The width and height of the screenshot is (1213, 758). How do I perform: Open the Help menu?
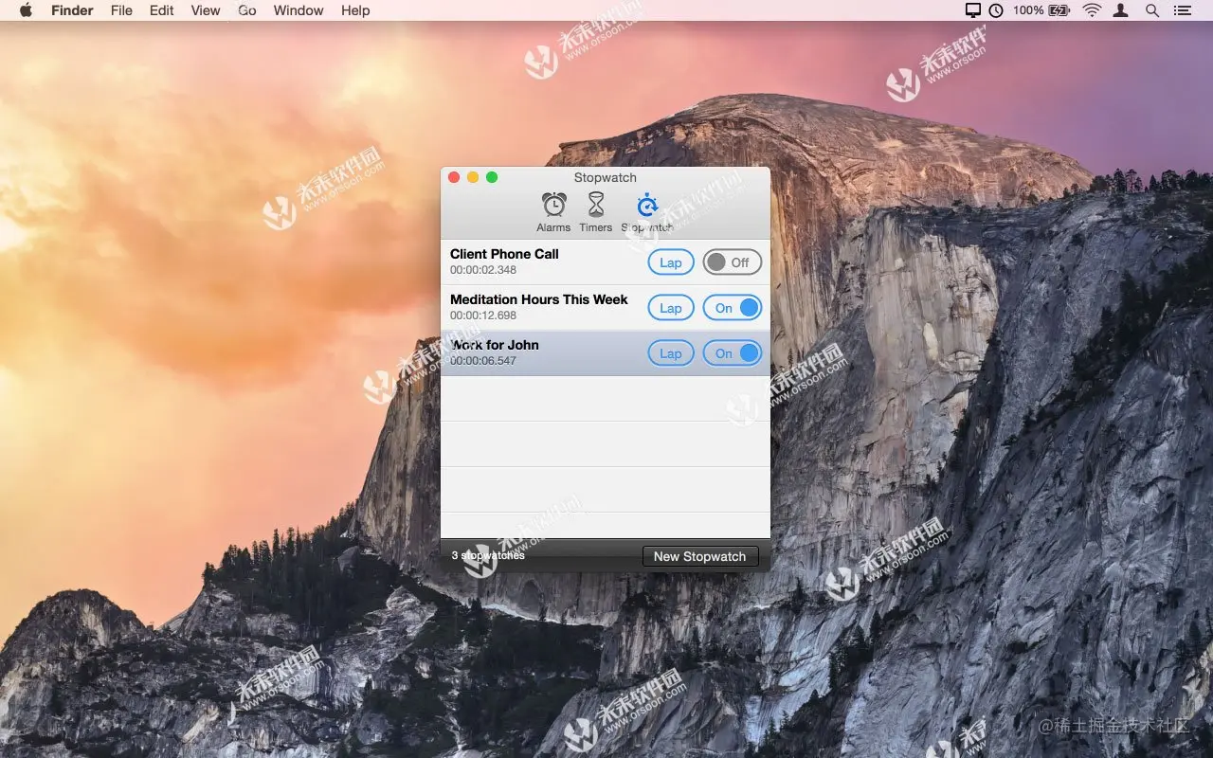click(x=355, y=10)
